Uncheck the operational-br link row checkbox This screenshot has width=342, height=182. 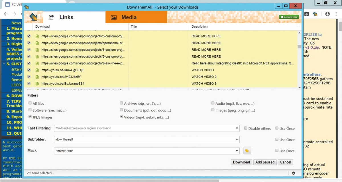[x=29, y=43]
